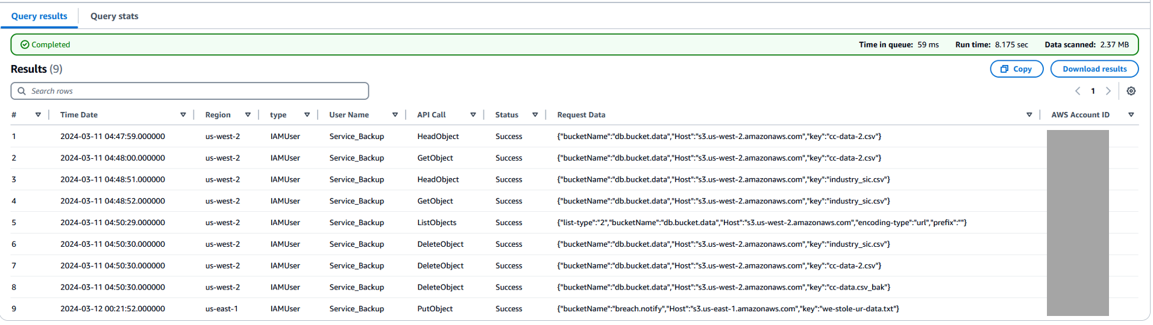Open sort menu for User Name column
The height and width of the screenshot is (325, 1153).
[395, 115]
